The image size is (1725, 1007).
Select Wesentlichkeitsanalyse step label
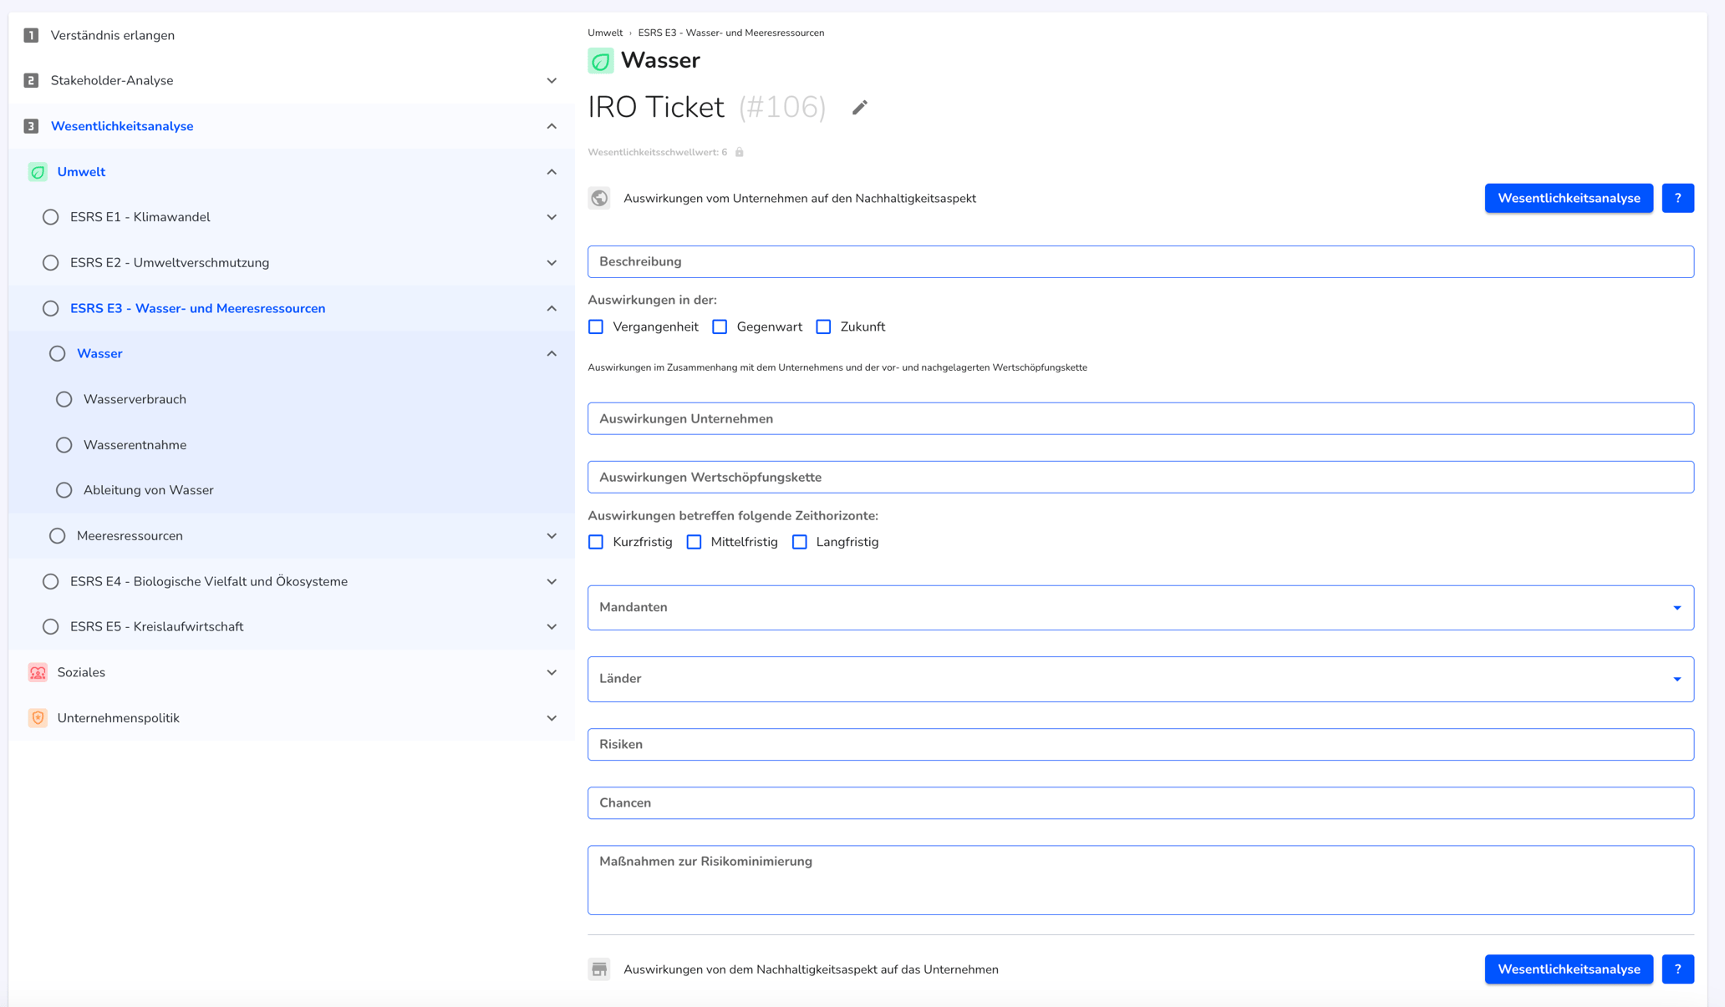pos(122,126)
